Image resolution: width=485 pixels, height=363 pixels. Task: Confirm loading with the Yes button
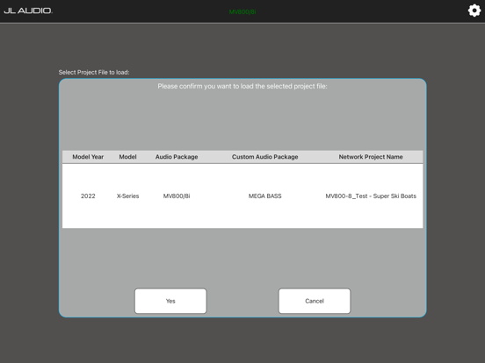click(x=170, y=301)
